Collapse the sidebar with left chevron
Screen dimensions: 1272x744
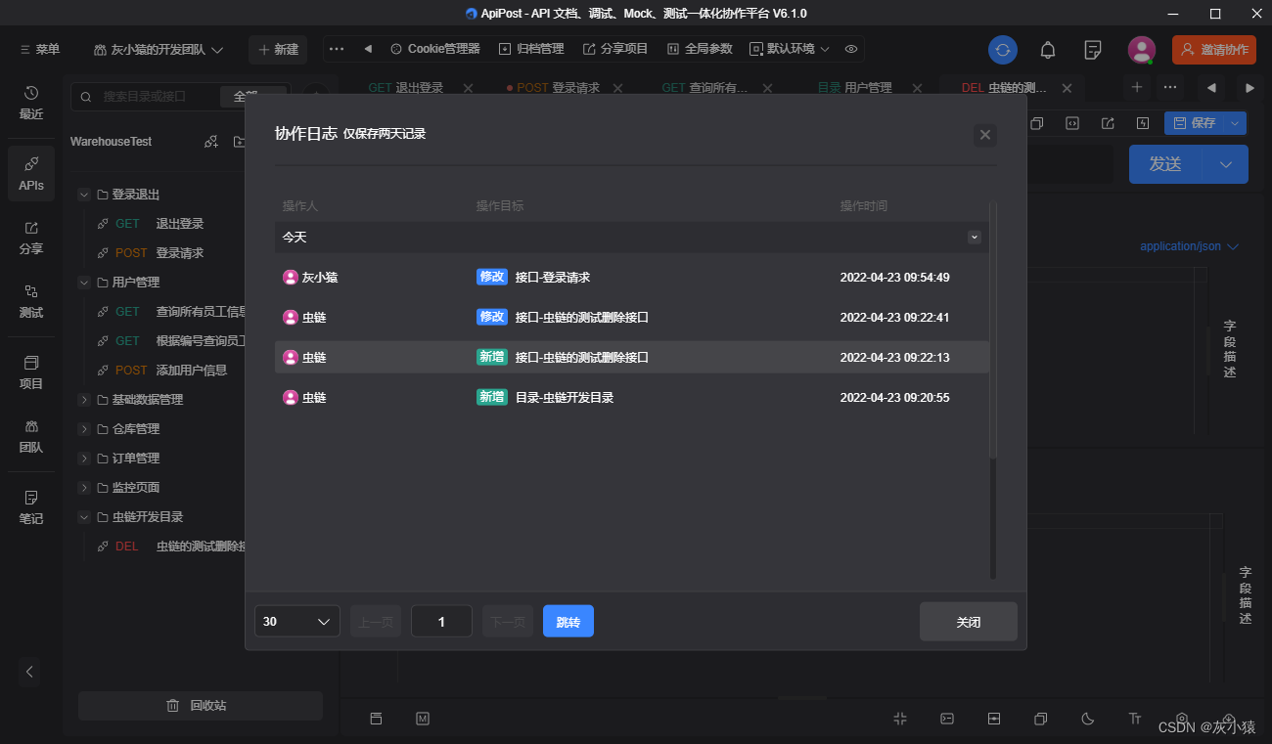click(x=29, y=672)
